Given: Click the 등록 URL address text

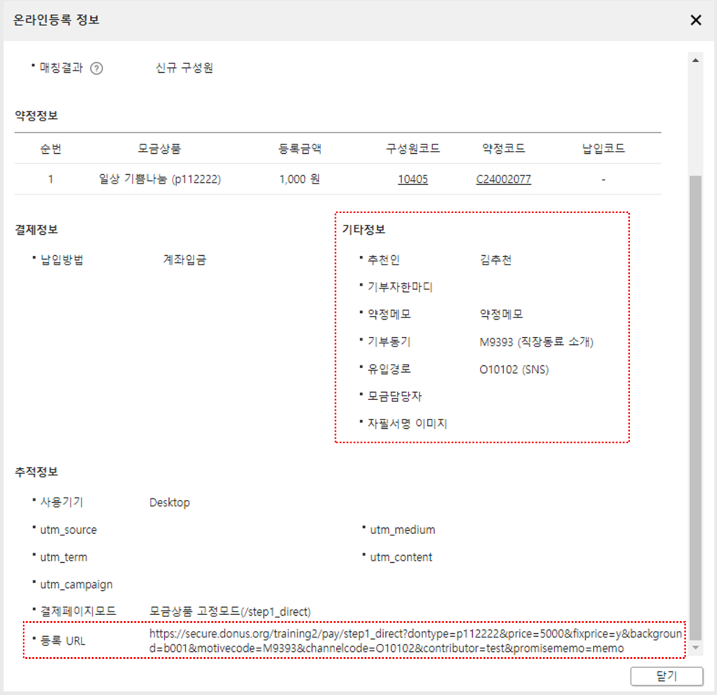Looking at the screenshot, I should 415,641.
